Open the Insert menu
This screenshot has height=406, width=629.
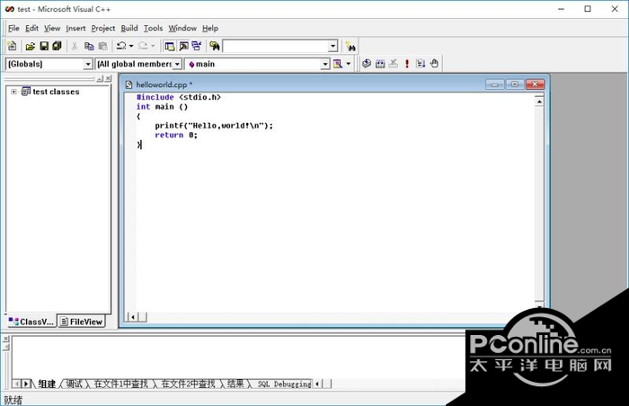(x=75, y=28)
